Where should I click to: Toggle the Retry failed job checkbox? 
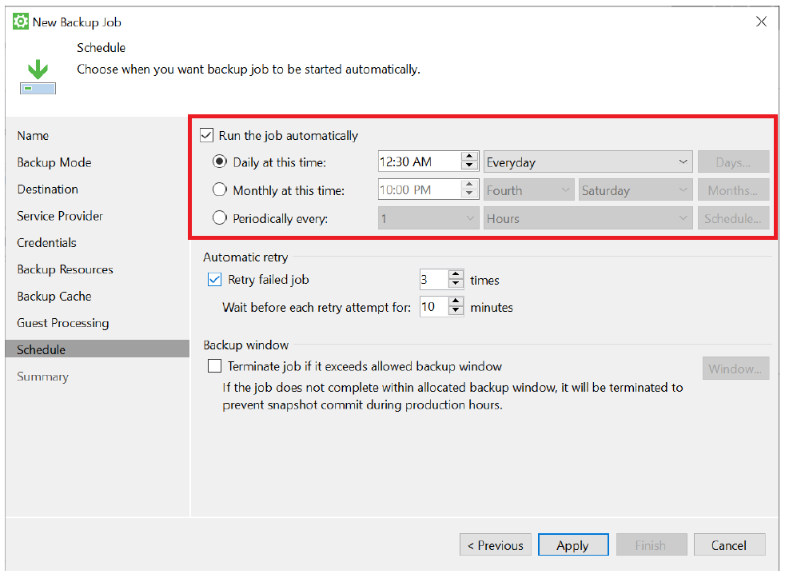click(x=214, y=280)
